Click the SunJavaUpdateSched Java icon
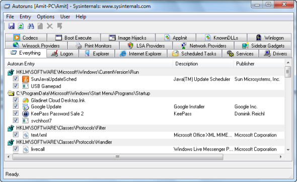 point(25,79)
